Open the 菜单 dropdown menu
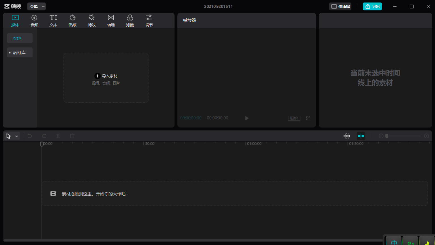435x245 pixels. [x=37, y=7]
